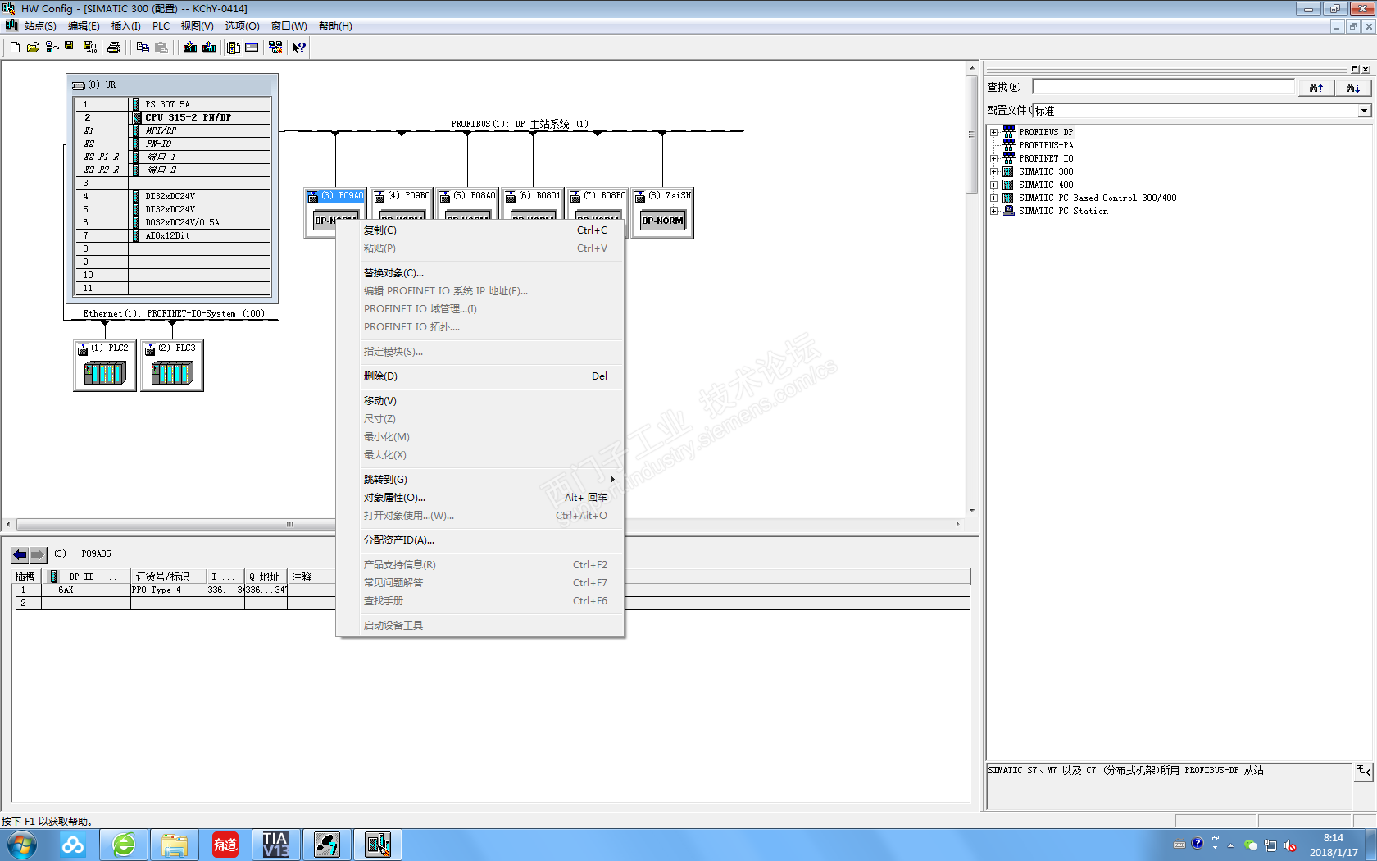This screenshot has height=861, width=1377.
Task: Click the forward arrow in the detail pane
Action: coord(38,554)
